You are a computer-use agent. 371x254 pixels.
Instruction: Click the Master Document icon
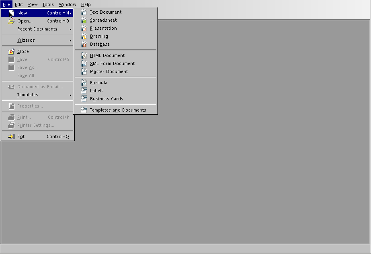84,71
